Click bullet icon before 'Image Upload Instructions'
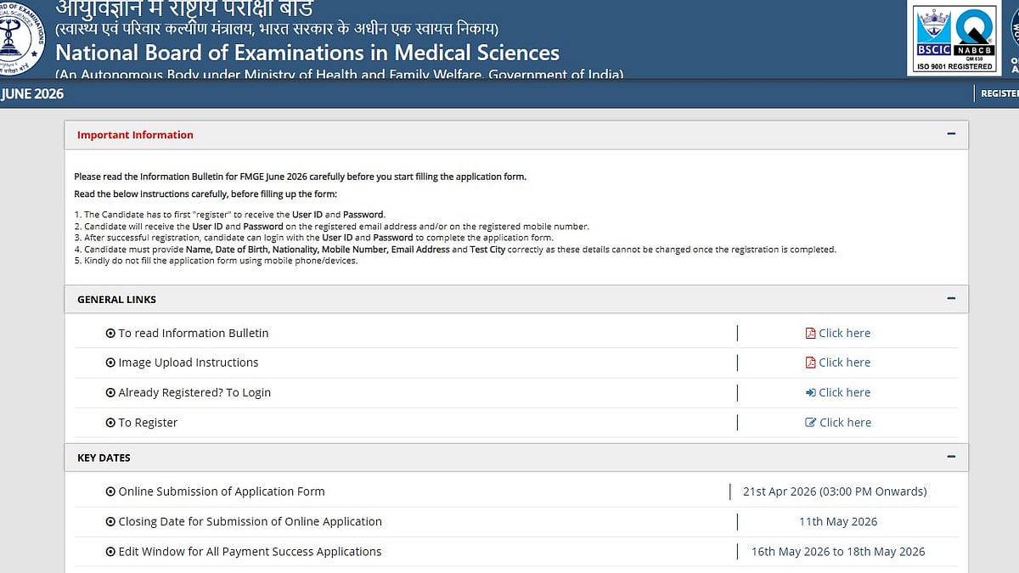Screen dimensions: 1019x573 [110, 362]
